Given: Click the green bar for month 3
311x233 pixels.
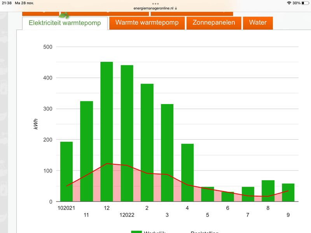Looking at the screenshot, I should click(x=167, y=153).
